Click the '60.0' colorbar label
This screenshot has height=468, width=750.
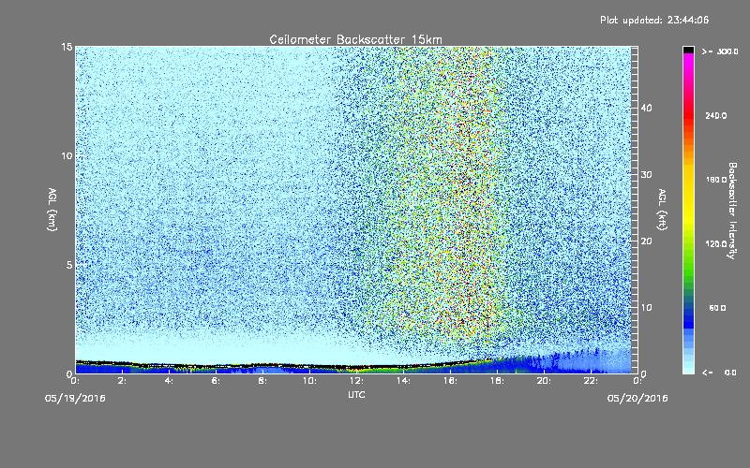tap(717, 308)
